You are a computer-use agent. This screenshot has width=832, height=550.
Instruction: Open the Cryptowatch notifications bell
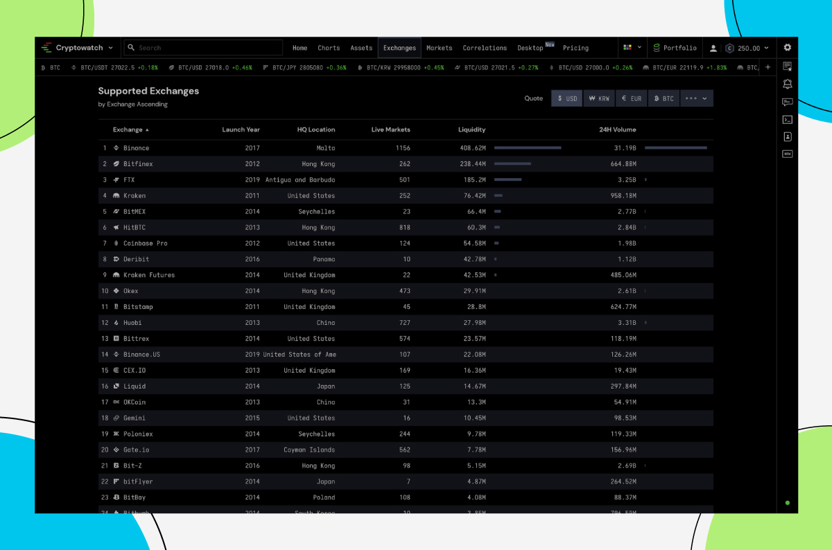pyautogui.click(x=787, y=83)
